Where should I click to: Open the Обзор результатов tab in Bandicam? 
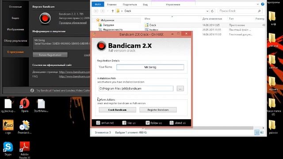[x=15, y=41]
